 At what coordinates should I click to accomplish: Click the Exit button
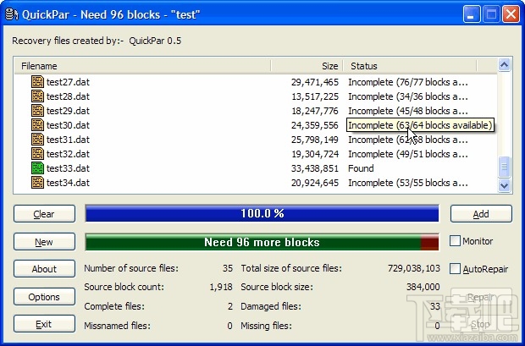click(x=44, y=324)
